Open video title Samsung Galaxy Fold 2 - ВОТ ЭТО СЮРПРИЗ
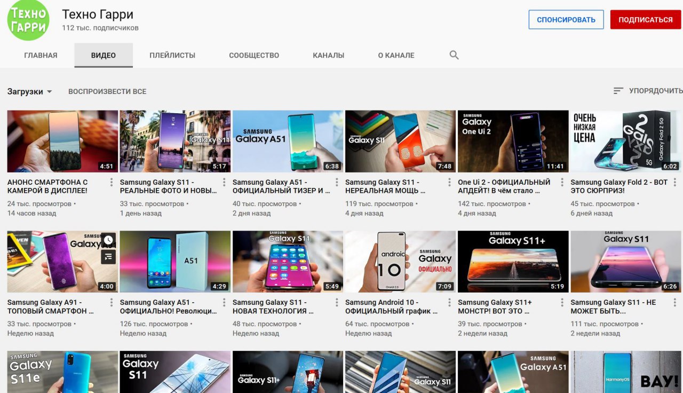Image resolution: width=683 pixels, height=393 pixels. tap(619, 186)
